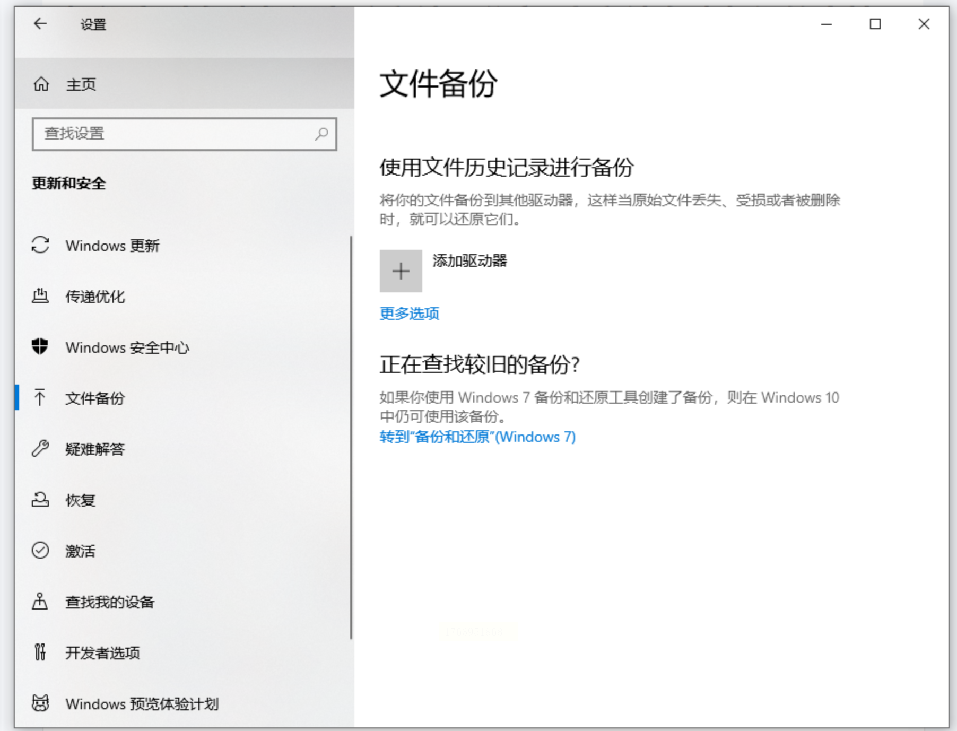Click the search magnifier icon
This screenshot has height=731, width=957.
pyautogui.click(x=321, y=134)
